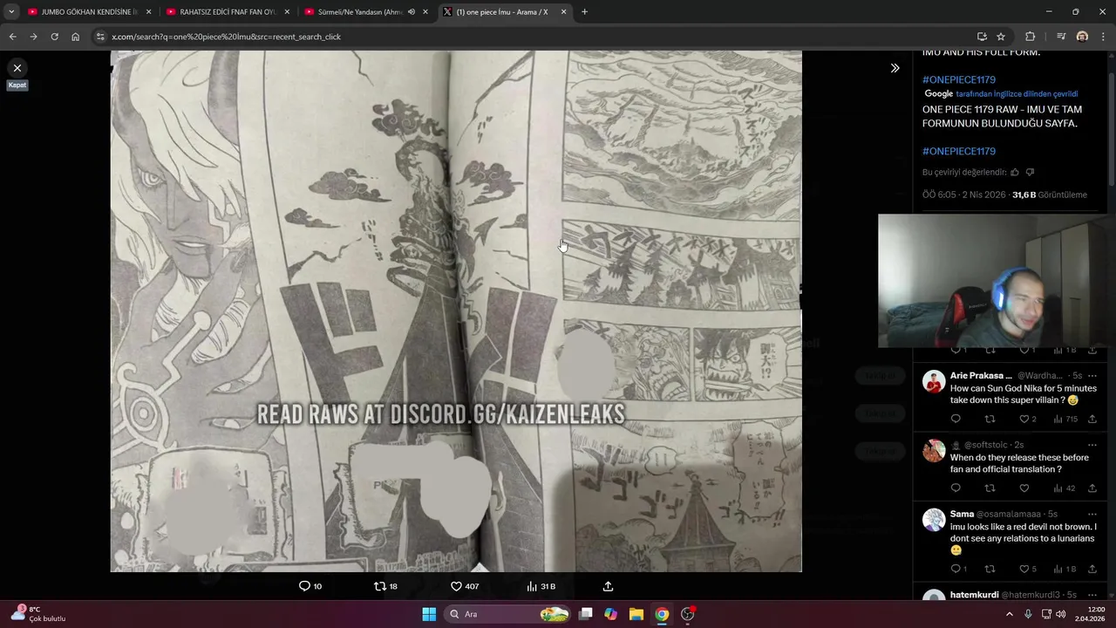Open the Extensions puzzle menu
This screenshot has width=1116, height=628.
[x=1030, y=37]
